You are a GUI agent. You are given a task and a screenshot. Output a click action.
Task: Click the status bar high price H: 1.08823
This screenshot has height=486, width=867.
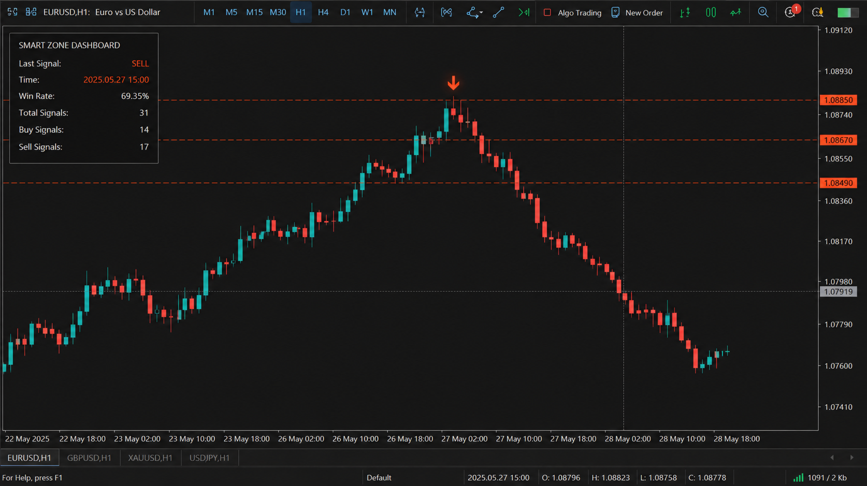pyautogui.click(x=611, y=477)
